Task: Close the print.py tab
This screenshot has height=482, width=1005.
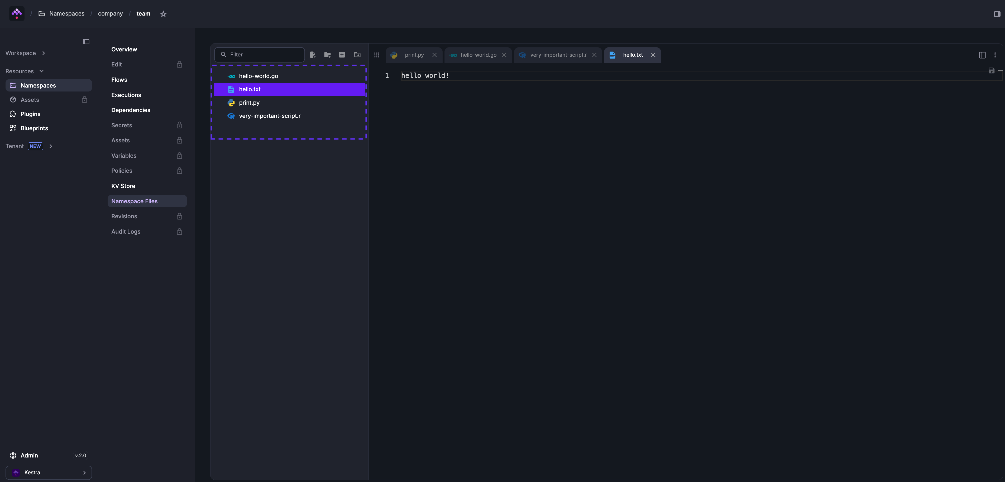Action: [x=434, y=55]
